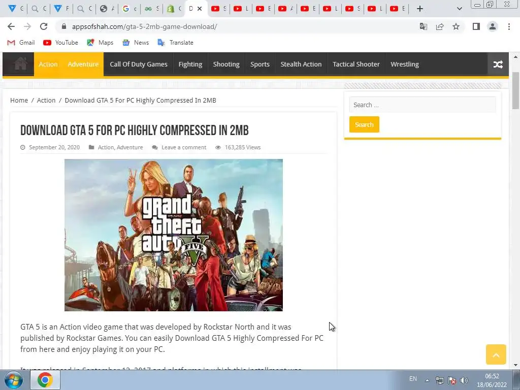Bookmark this page with the star icon
The height and width of the screenshot is (390, 520).
(x=456, y=26)
